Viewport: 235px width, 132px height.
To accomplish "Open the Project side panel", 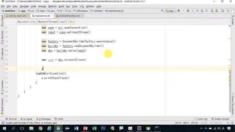I will tap(2, 21).
